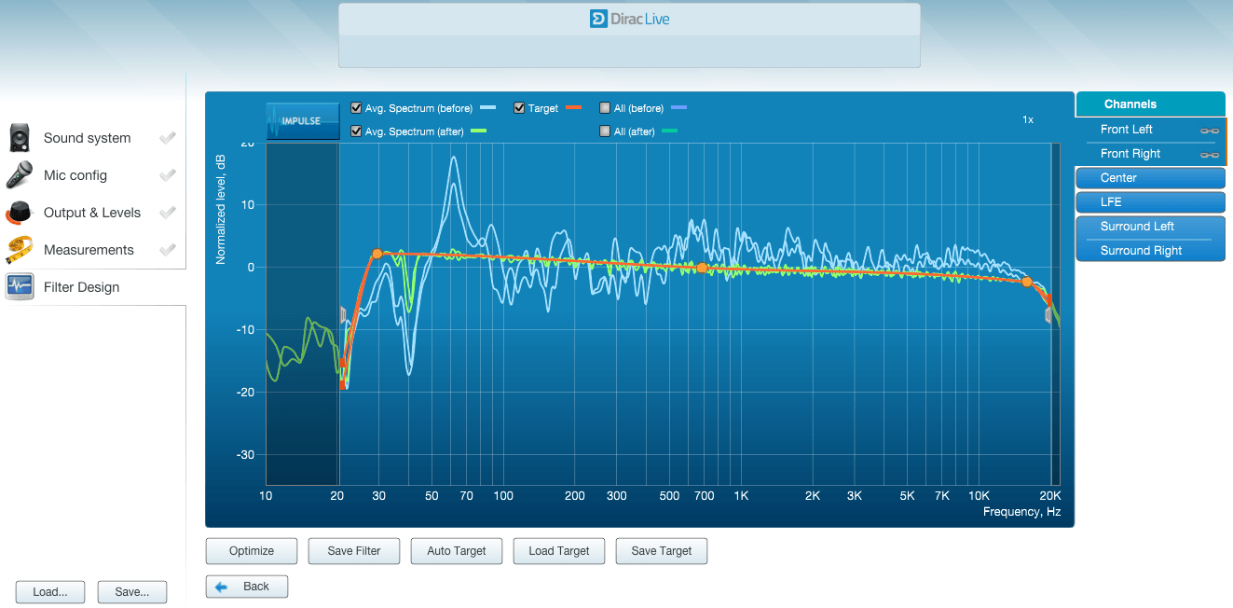The width and height of the screenshot is (1233, 608).
Task: Uncheck the Avg. Spectrum (after) checkbox
Action: tap(356, 131)
